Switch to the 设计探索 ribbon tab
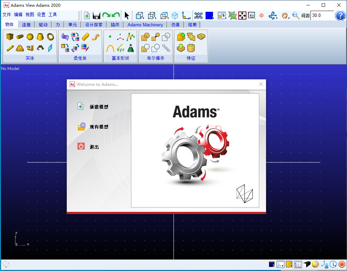This screenshot has height=271, width=347. tap(94, 25)
